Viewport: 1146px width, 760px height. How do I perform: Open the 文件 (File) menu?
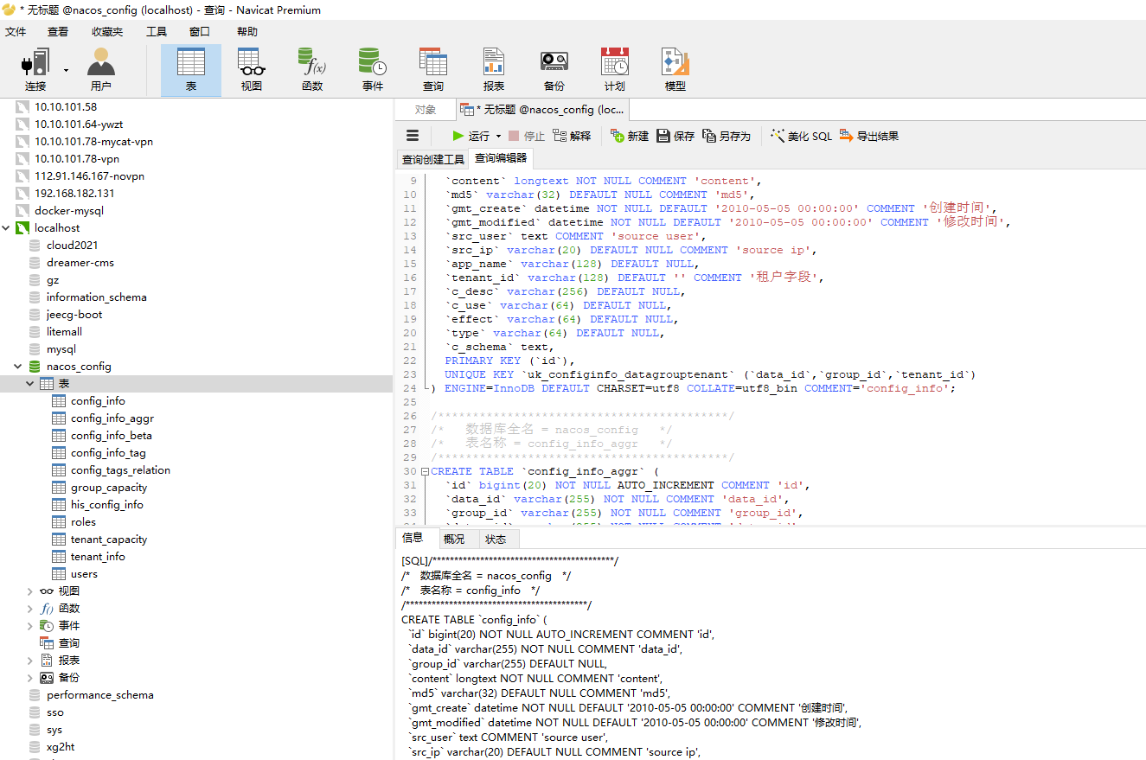(16, 32)
